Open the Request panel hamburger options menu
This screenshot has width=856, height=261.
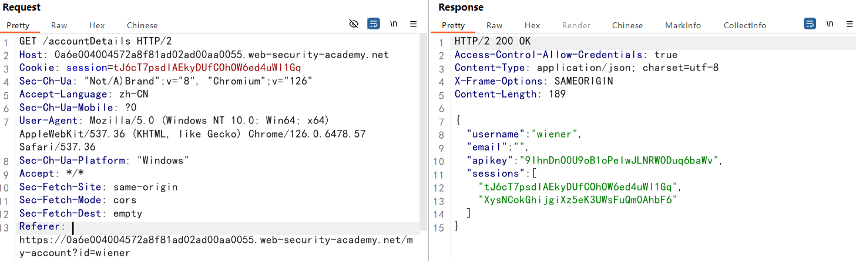pyautogui.click(x=414, y=24)
